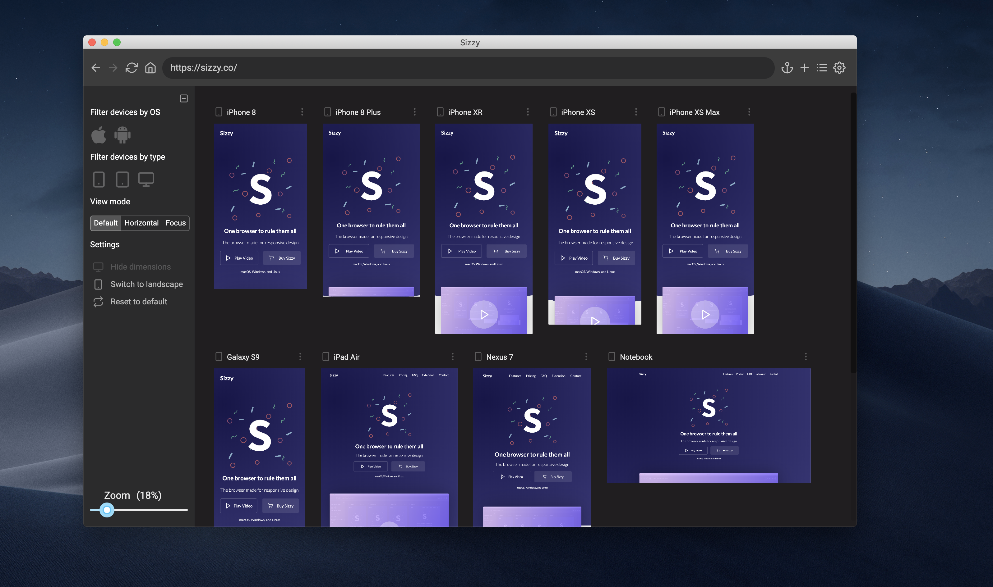993x587 pixels.
Task: Click FAQ in iPad Air preview nav
Action: 414,375
